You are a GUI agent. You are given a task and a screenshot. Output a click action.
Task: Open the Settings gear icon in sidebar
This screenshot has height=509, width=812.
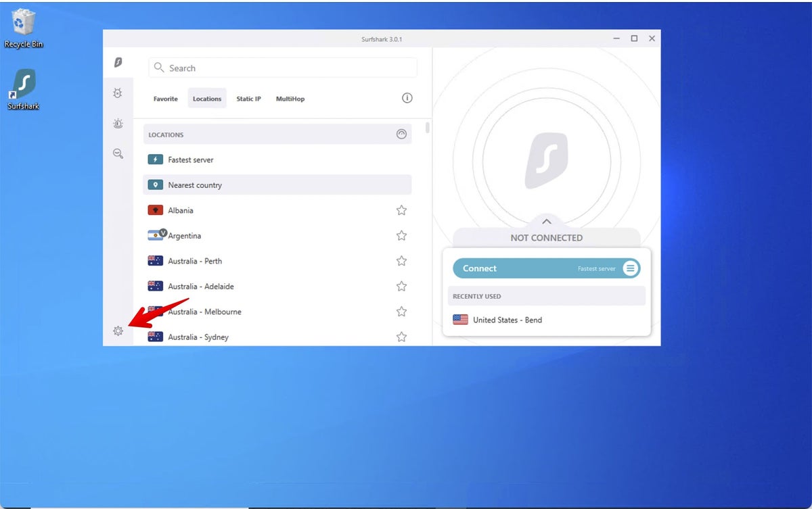(118, 331)
